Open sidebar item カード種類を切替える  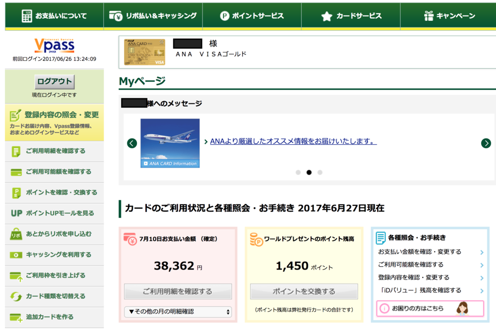click(x=54, y=297)
